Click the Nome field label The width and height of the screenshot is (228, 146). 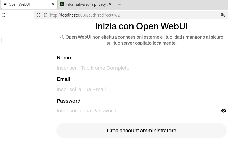click(64, 58)
